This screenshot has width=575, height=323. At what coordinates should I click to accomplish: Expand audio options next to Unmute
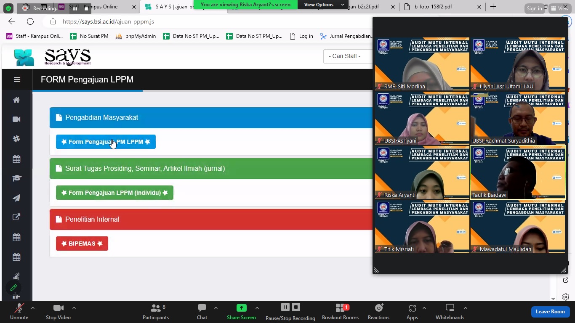click(x=33, y=308)
